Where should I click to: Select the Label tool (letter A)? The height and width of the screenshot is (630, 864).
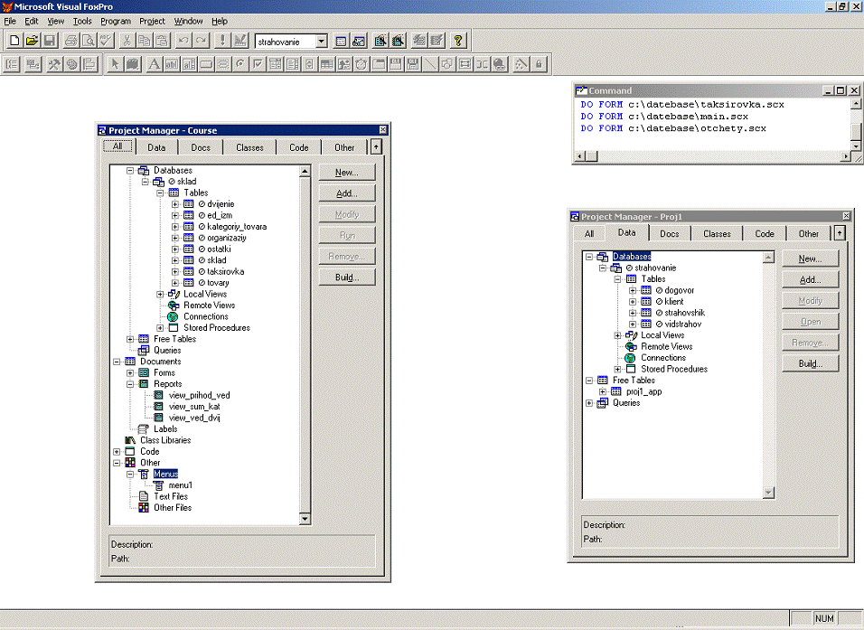click(154, 64)
